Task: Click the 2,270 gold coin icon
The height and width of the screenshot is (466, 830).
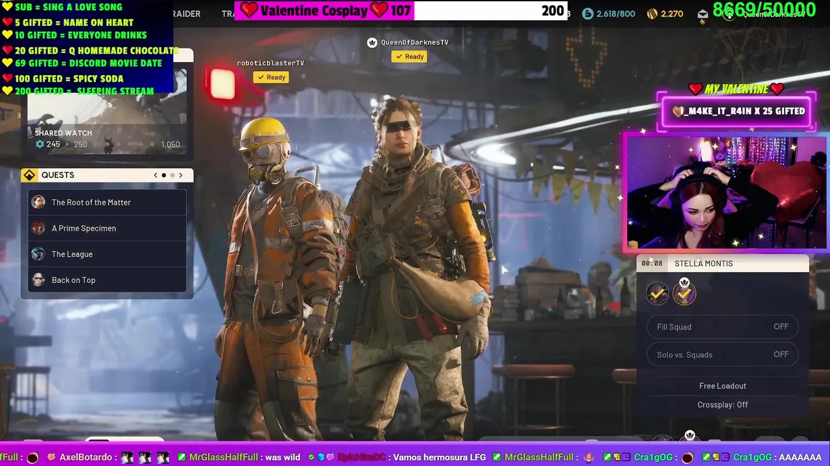Action: pyautogui.click(x=652, y=14)
